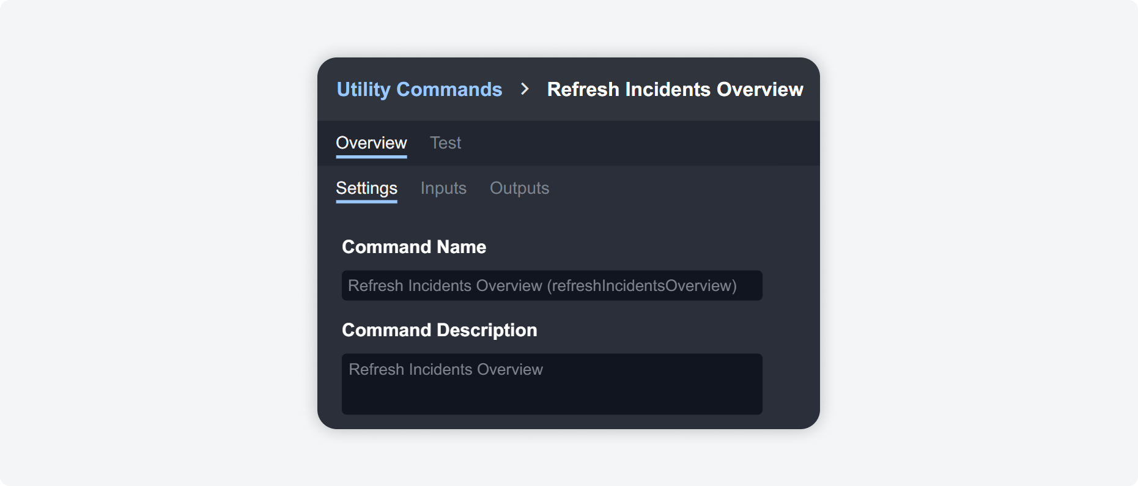The image size is (1138, 486).
Task: Click the empty tab bar right of Test
Action: click(642, 143)
